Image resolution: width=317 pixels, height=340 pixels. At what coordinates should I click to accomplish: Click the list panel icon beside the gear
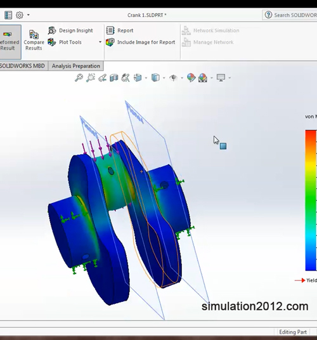coord(8,15)
